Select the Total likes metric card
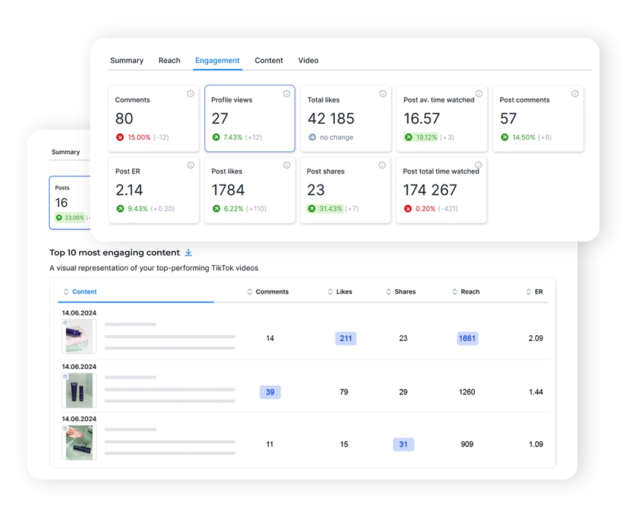The image size is (623, 511). point(346,118)
